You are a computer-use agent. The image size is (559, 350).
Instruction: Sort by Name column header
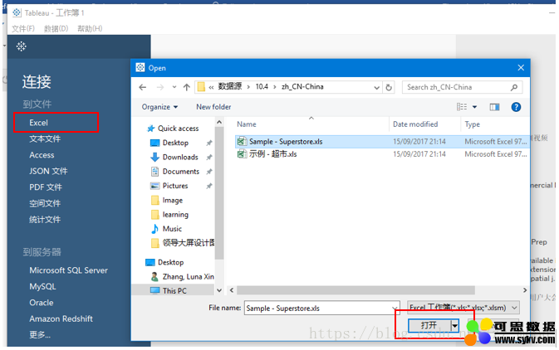tap(247, 124)
